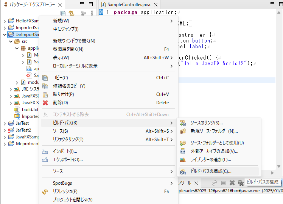This screenshot has width=283, height=204.
Task: Open the ビルド・パス(B) submenu
Action: [x=108, y=123]
